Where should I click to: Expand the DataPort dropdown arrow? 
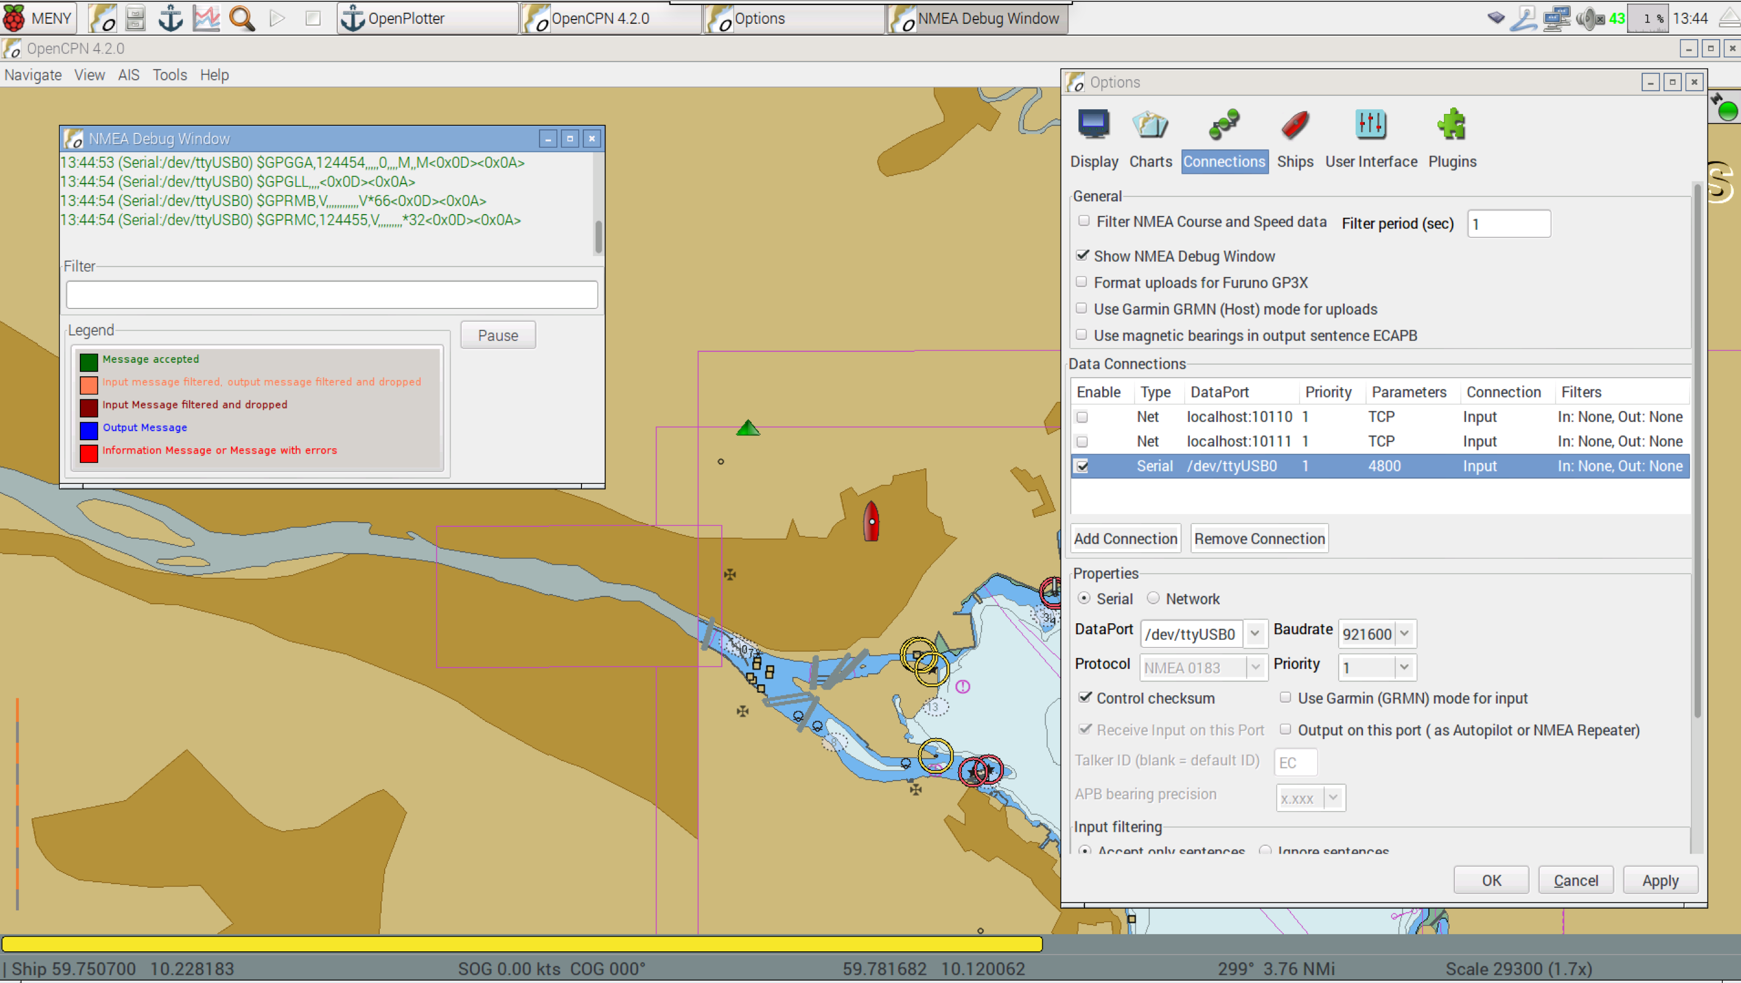coord(1255,634)
